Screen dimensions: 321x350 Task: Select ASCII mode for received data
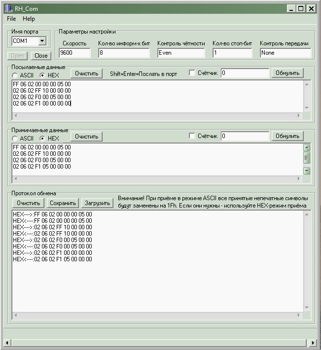pos(15,139)
